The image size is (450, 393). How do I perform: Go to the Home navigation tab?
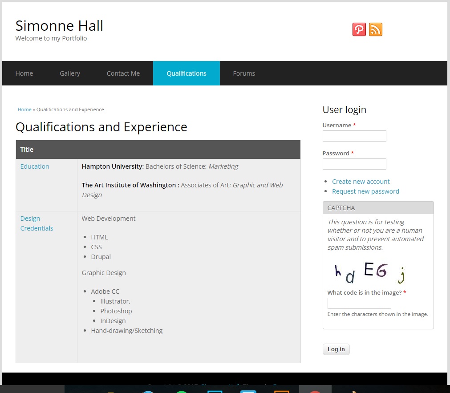[24, 73]
